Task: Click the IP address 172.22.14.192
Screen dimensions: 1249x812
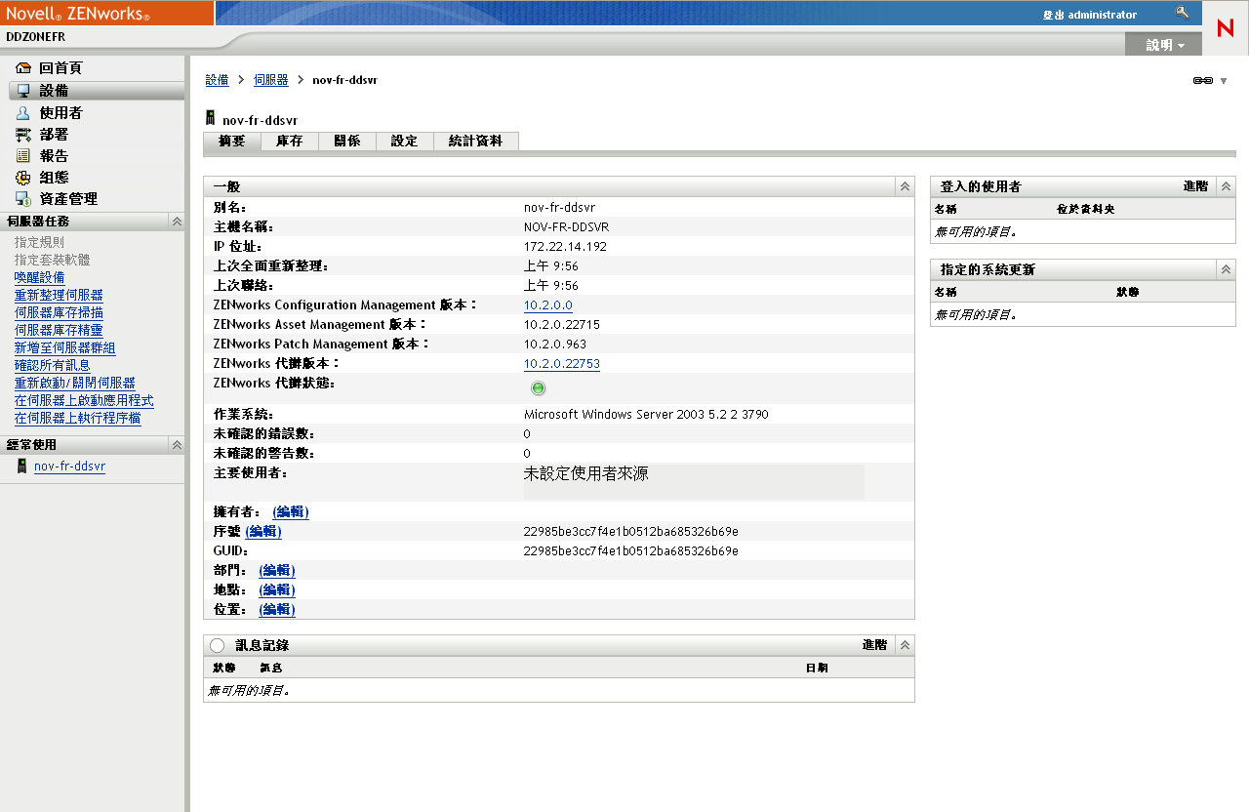Action: (x=565, y=247)
